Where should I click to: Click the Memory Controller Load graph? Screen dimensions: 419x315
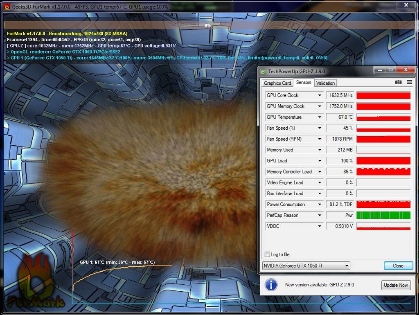point(383,172)
